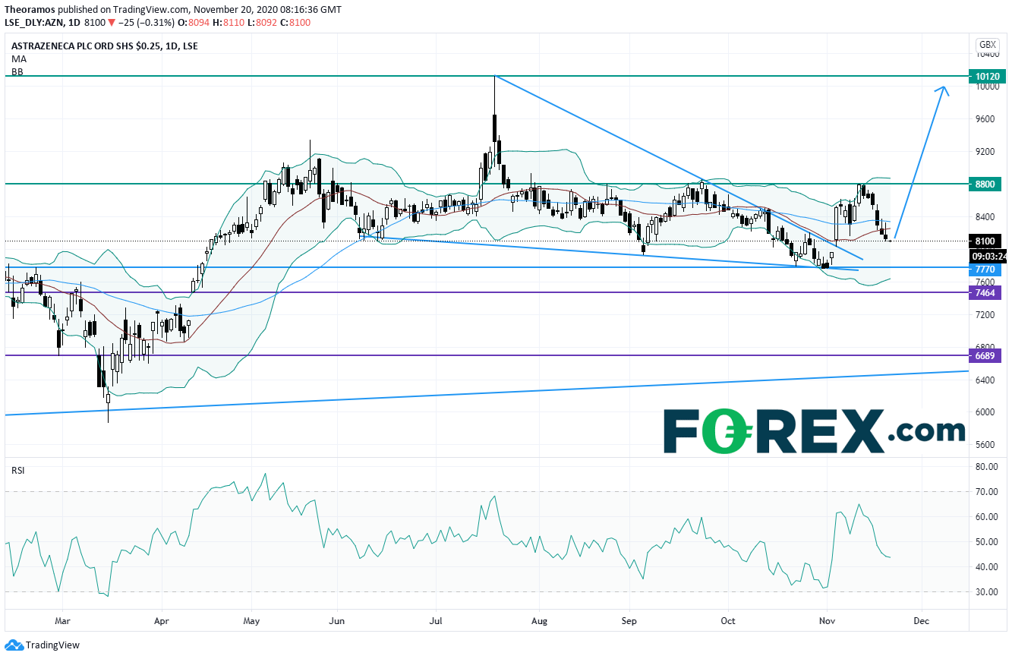The image size is (1012, 659).
Task: Select the 10120 price level tag
Action: 987,76
